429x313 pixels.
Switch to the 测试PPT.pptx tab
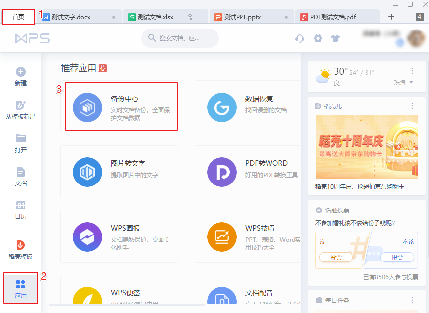(252, 17)
